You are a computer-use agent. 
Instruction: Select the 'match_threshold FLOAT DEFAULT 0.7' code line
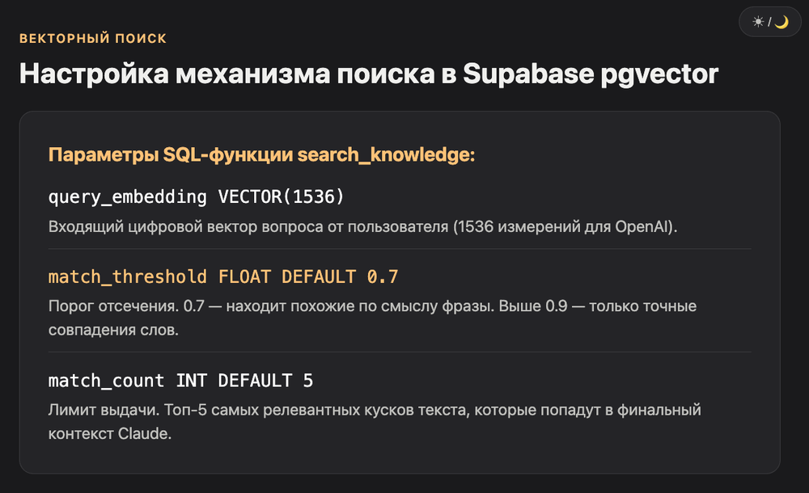[x=223, y=277]
